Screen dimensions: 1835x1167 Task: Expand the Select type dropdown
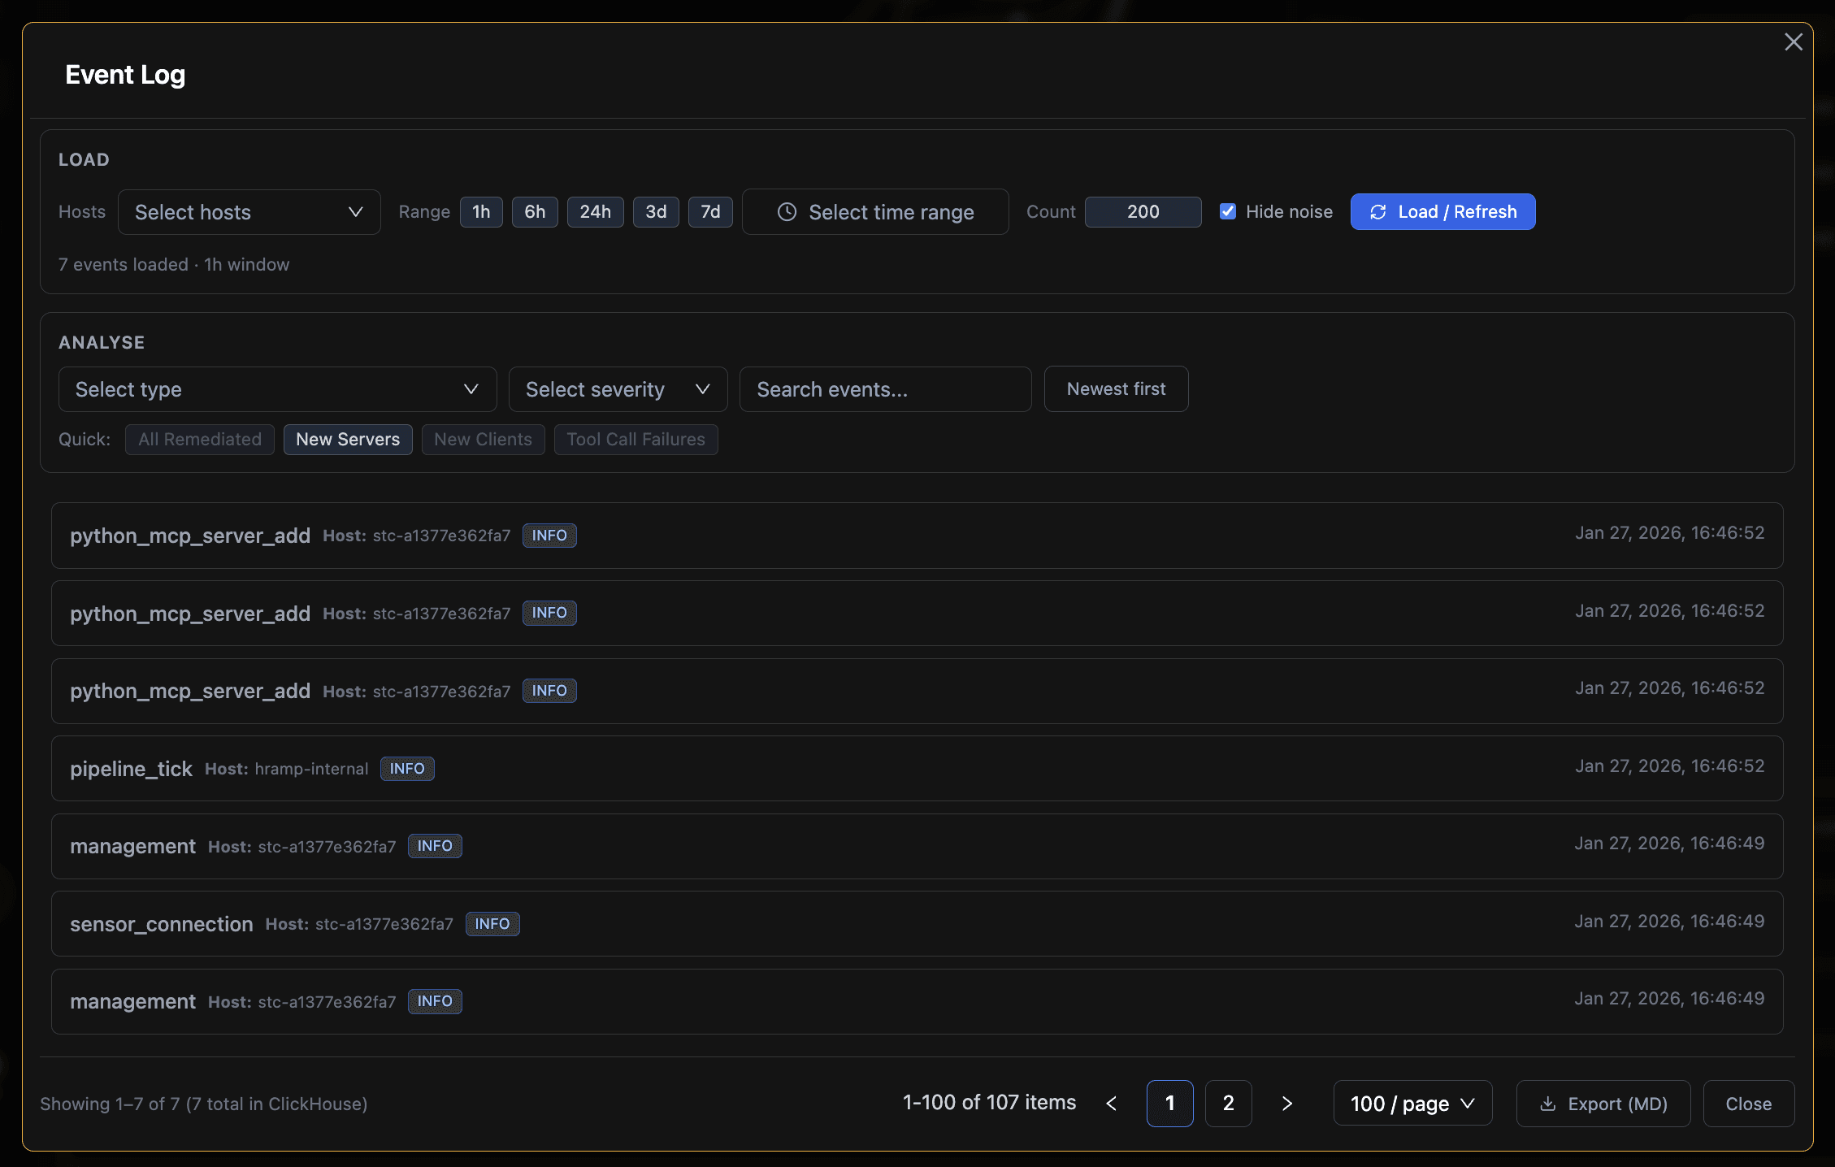277,389
